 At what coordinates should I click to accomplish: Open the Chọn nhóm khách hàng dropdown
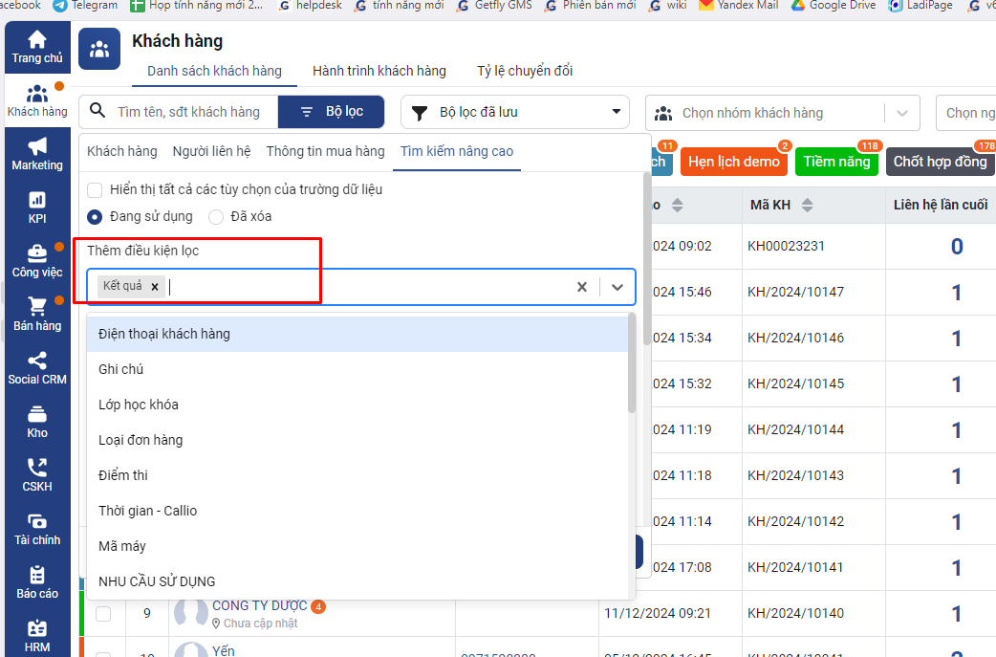point(782,113)
